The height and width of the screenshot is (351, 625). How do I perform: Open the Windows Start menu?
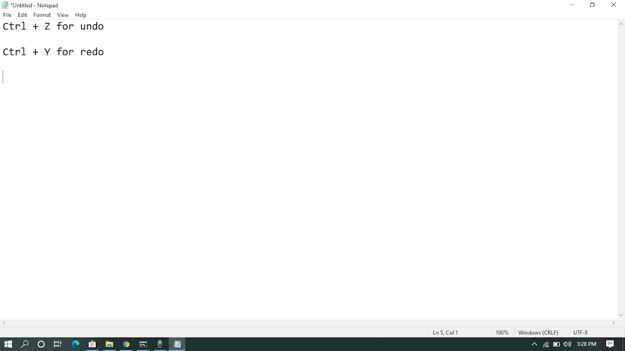pos(8,344)
